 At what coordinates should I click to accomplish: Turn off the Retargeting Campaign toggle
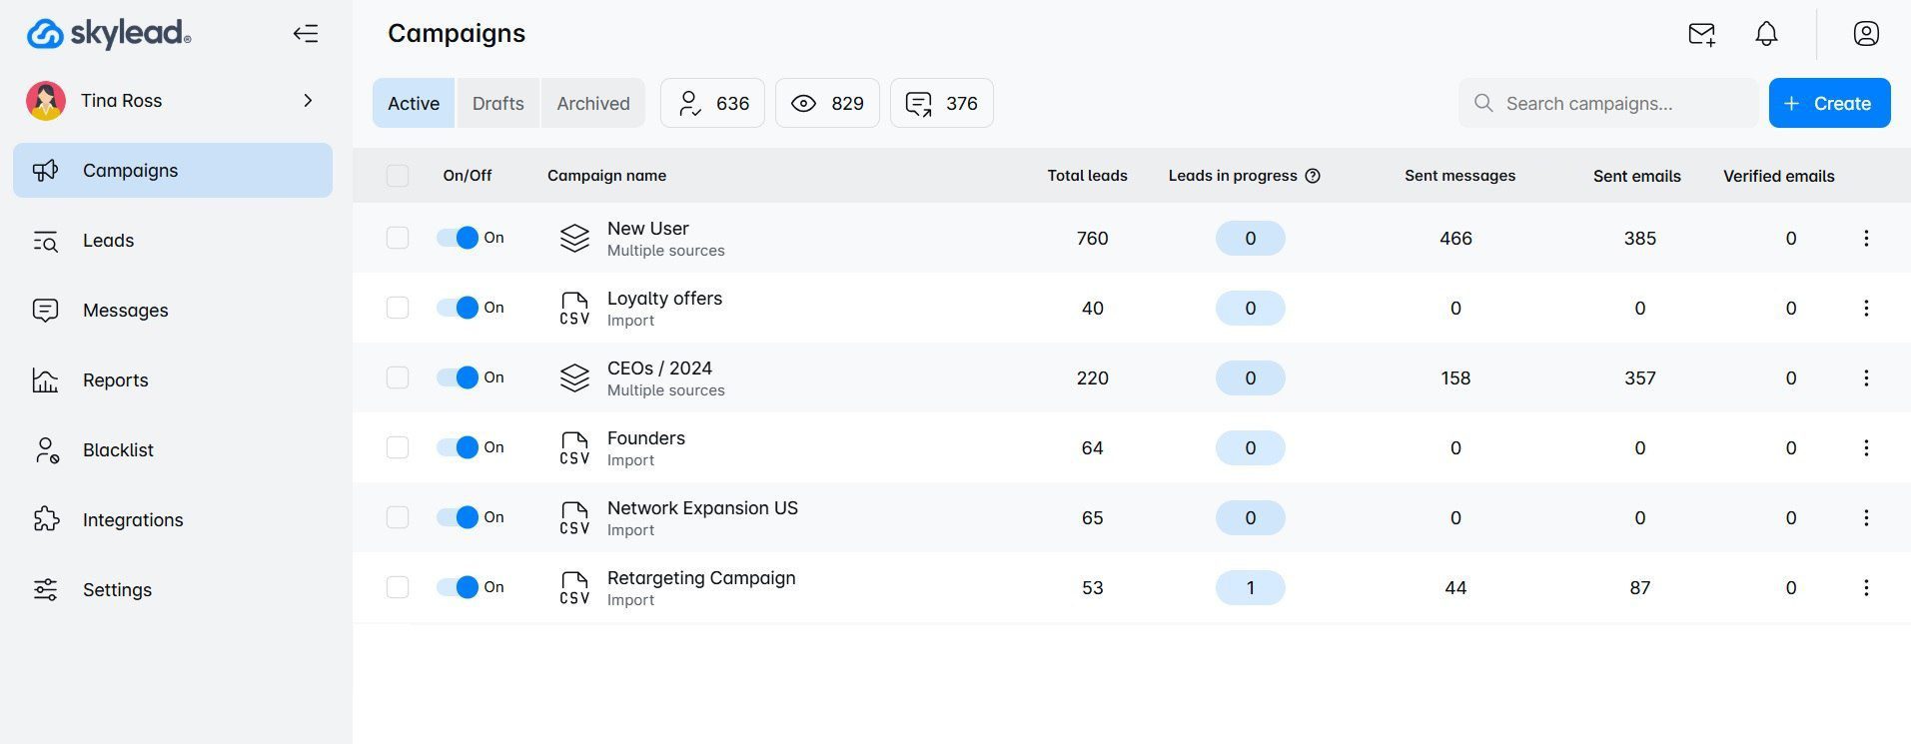(458, 587)
